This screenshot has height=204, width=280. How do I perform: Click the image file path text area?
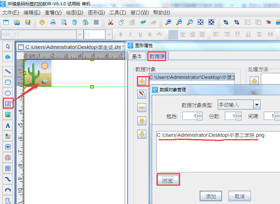pos(216,151)
